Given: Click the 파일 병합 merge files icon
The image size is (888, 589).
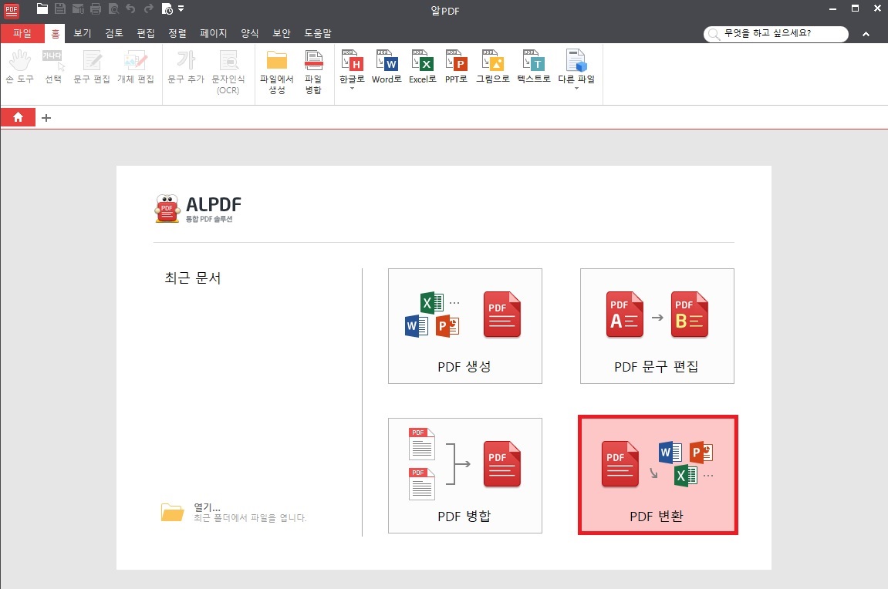Looking at the screenshot, I should 313,72.
